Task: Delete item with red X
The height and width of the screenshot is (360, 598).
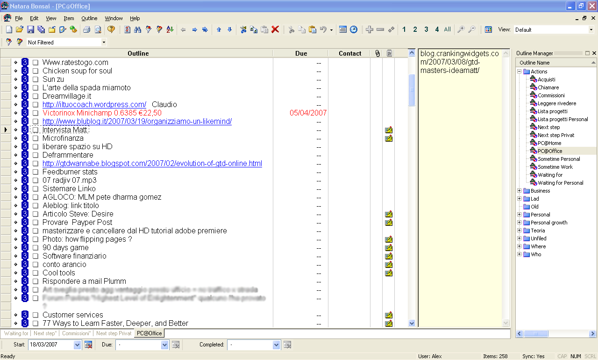Action: pos(275,29)
